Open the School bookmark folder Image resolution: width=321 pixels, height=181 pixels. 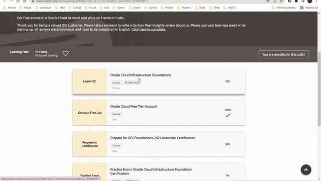75,8
